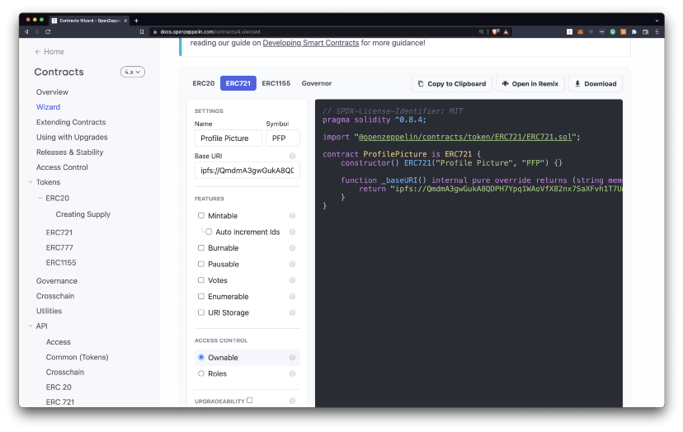Toggle the Upgradeability checkbox

tap(250, 401)
